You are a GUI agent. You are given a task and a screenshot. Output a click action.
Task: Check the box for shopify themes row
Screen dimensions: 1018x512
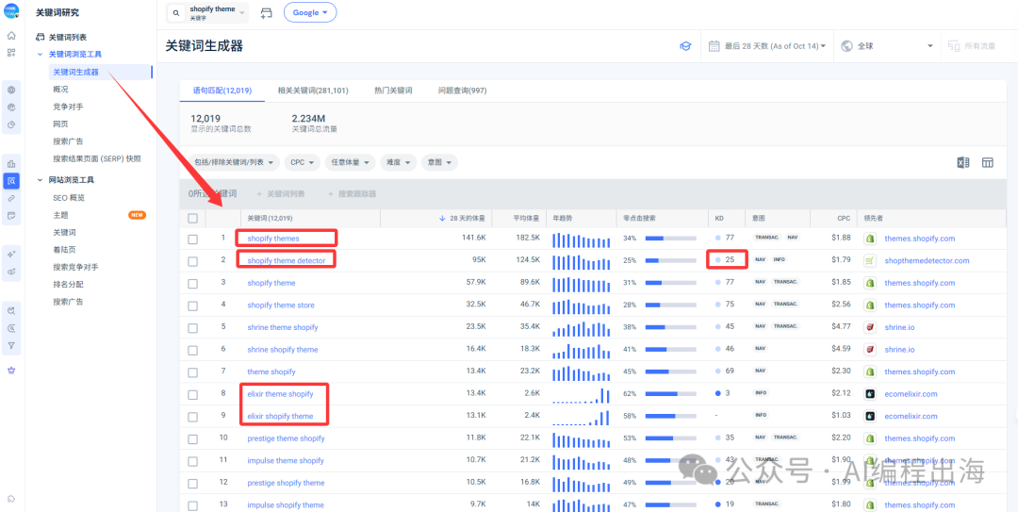(x=192, y=239)
